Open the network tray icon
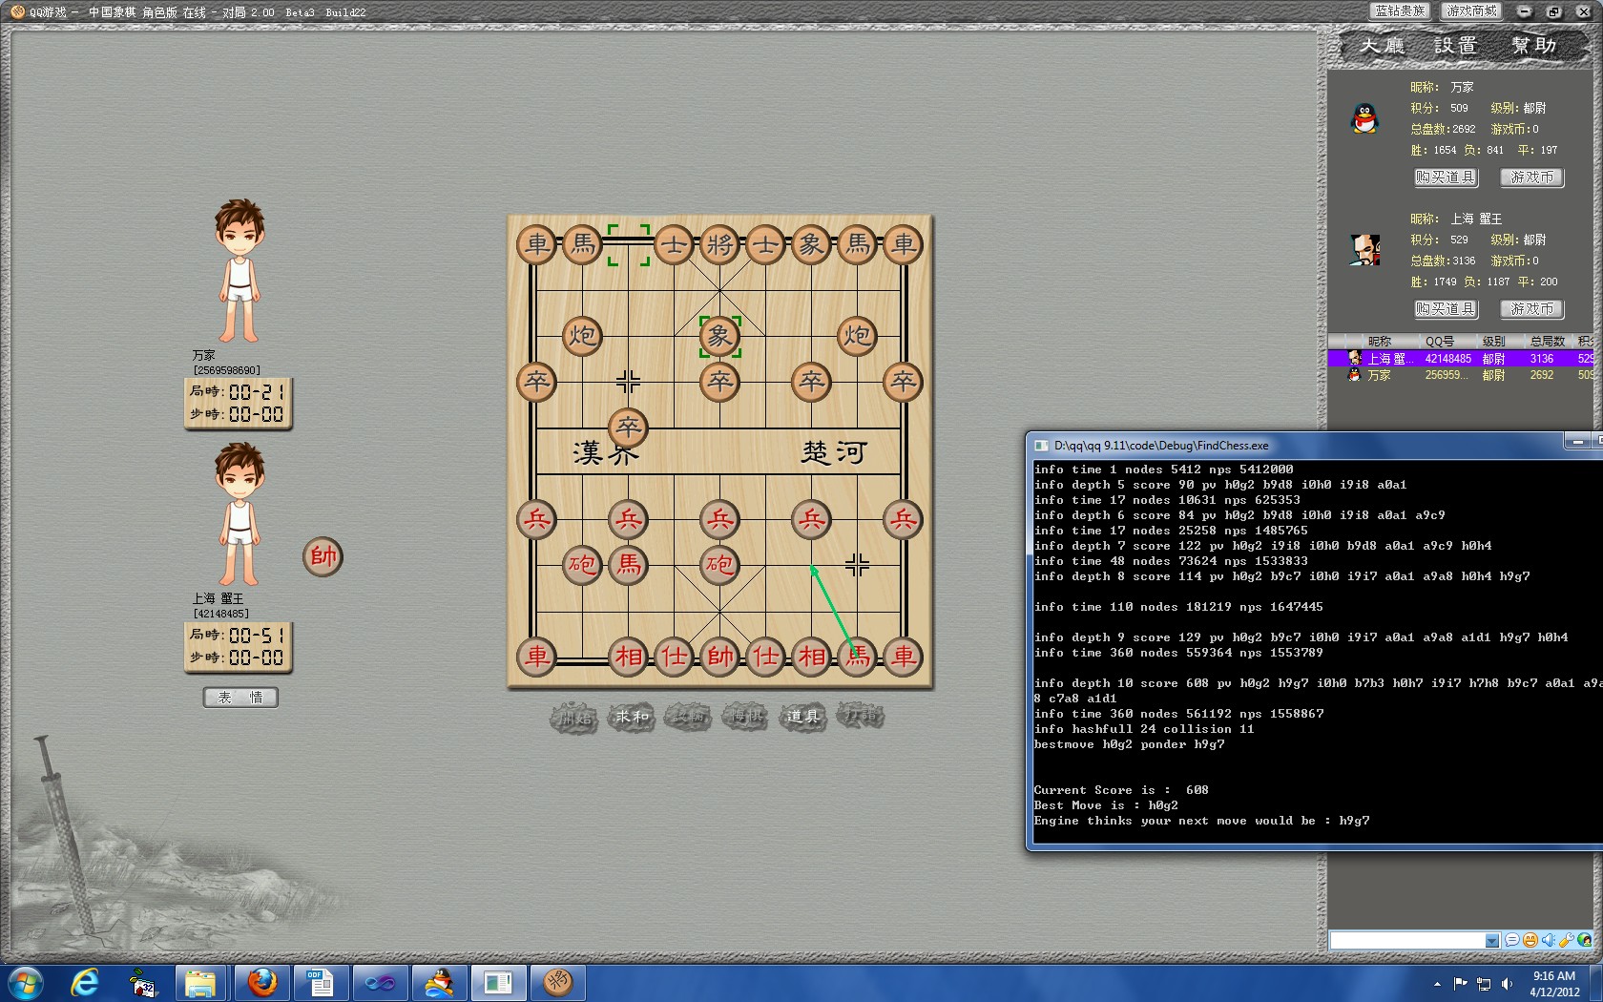Image resolution: width=1603 pixels, height=1002 pixels. [x=1484, y=984]
